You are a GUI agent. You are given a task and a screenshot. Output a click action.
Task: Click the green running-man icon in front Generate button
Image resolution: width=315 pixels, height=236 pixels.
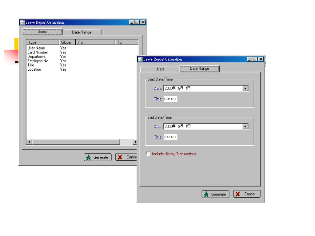coord(206,194)
